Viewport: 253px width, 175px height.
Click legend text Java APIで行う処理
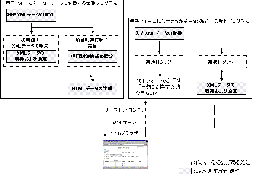tap(218, 171)
